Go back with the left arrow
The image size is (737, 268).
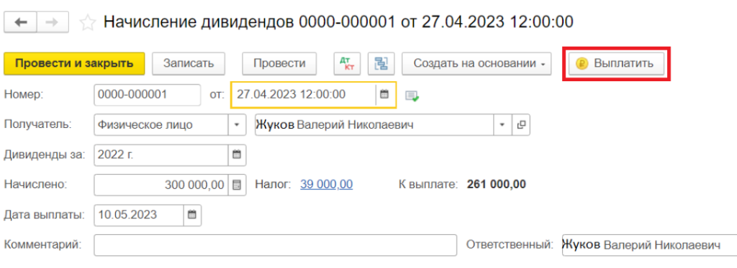21,22
